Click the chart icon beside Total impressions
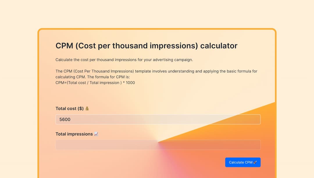The image size is (314, 178). (96, 134)
